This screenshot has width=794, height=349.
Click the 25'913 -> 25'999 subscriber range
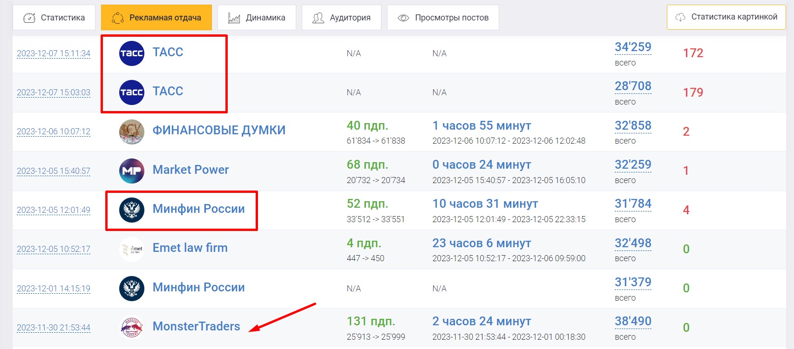coord(376,337)
